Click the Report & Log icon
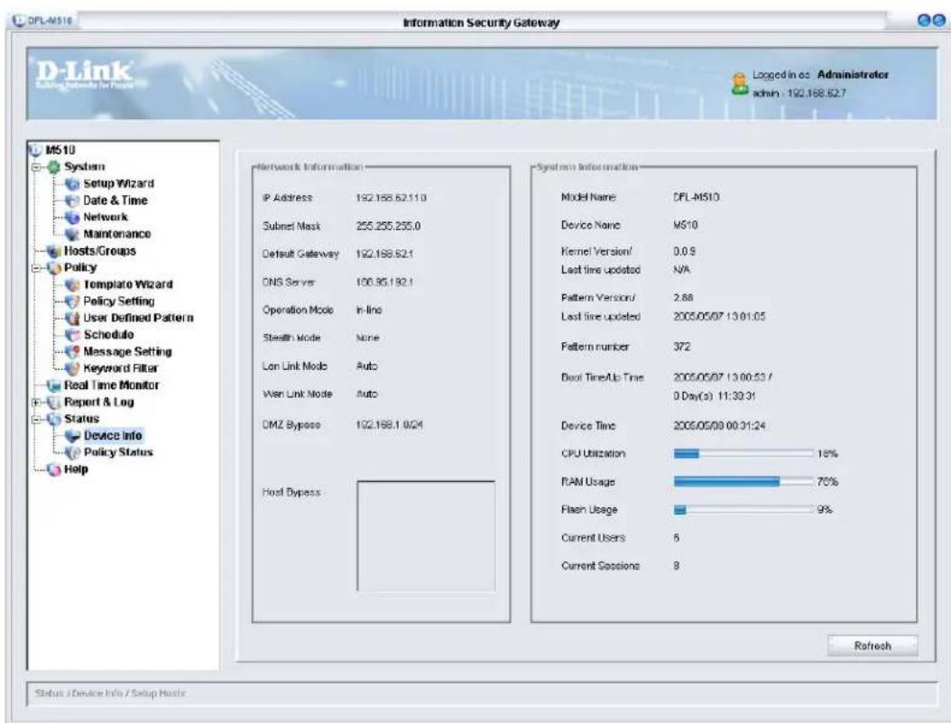Screen dimensions: 951x723 [x=54, y=403]
